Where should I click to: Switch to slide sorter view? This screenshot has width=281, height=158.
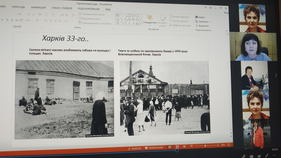pyautogui.click(x=177, y=147)
